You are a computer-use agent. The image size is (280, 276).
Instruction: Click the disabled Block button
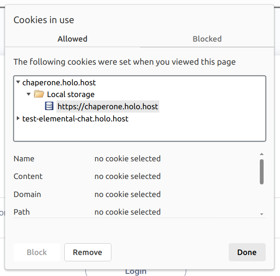click(37, 252)
